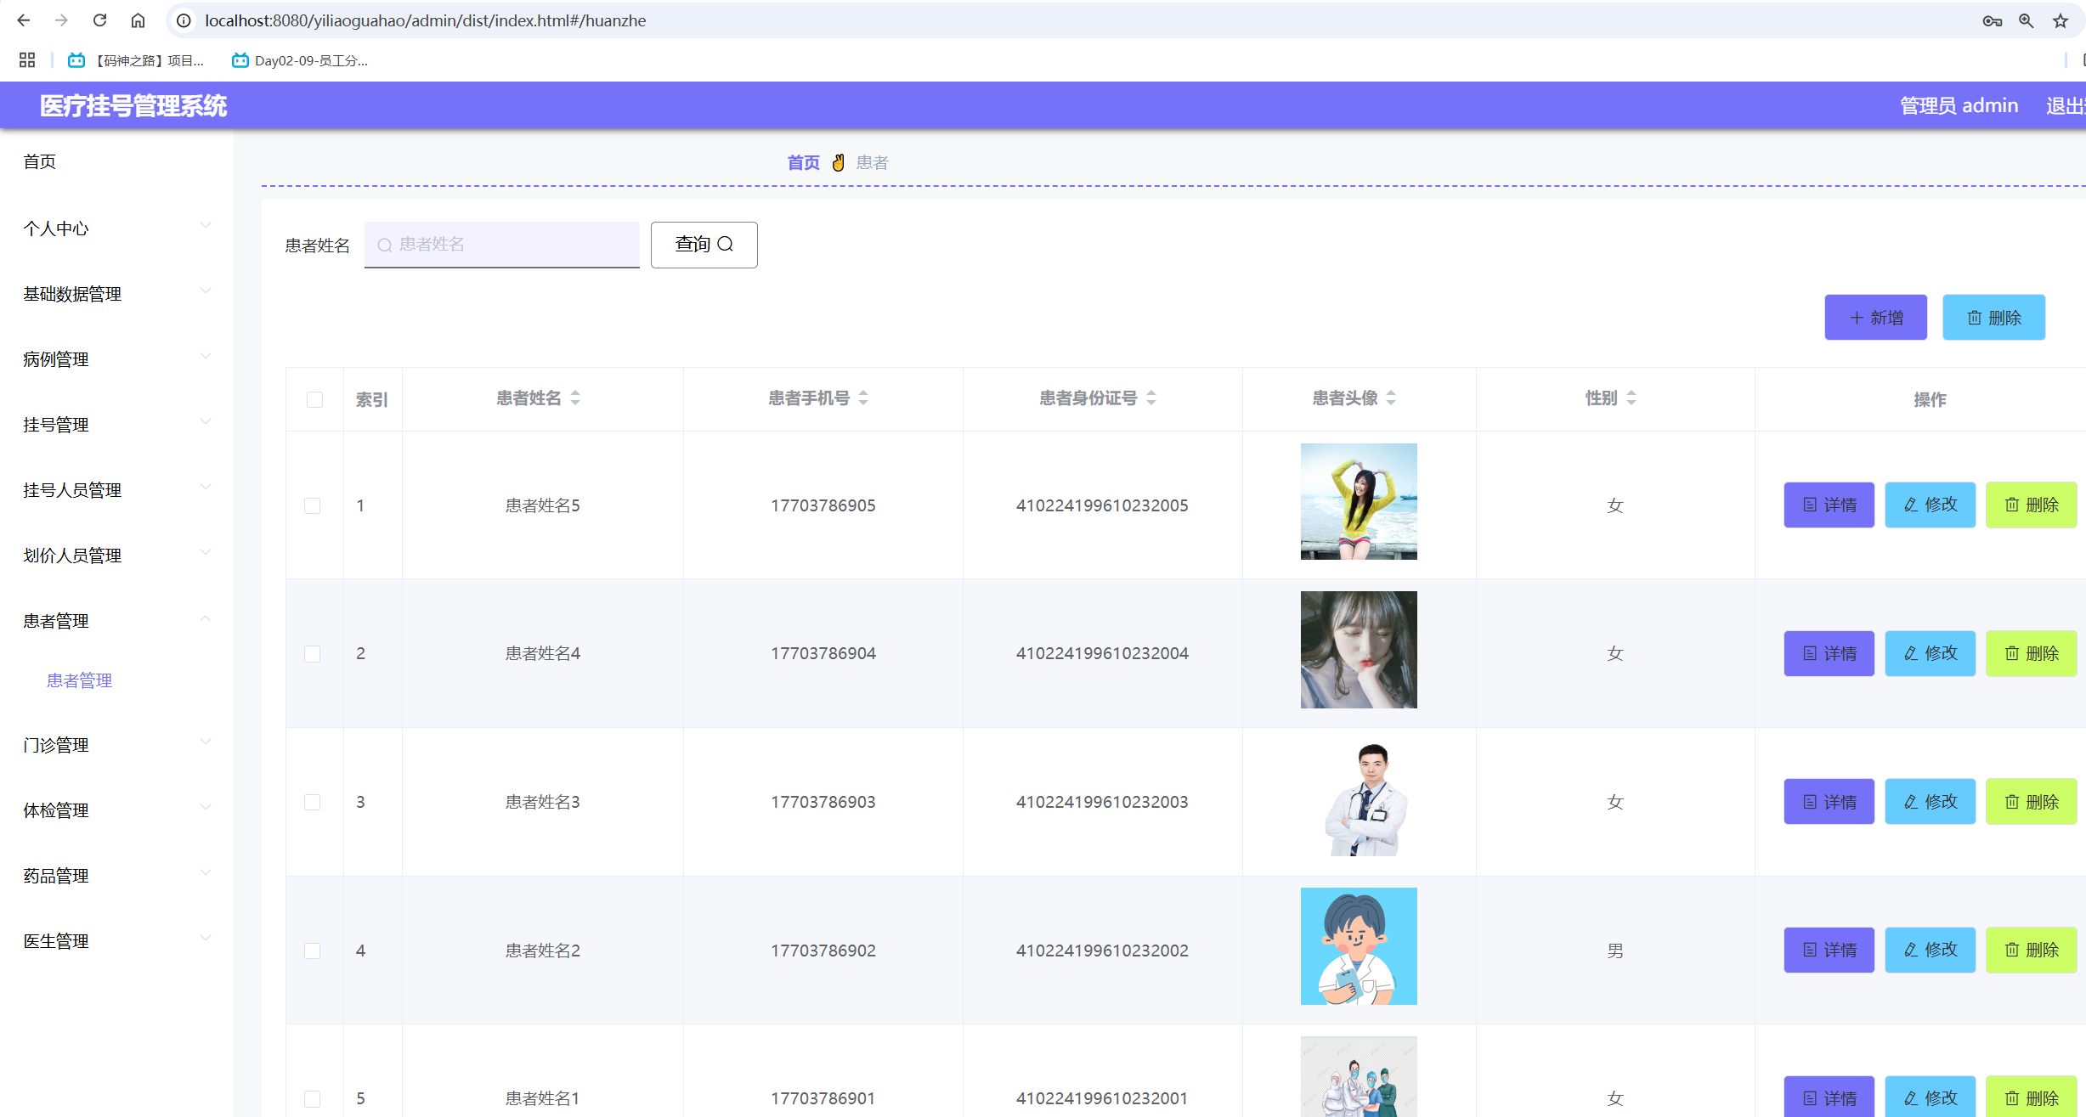Expand the 划价人员管理 sidebar menu
The width and height of the screenshot is (2086, 1117).
coord(116,556)
